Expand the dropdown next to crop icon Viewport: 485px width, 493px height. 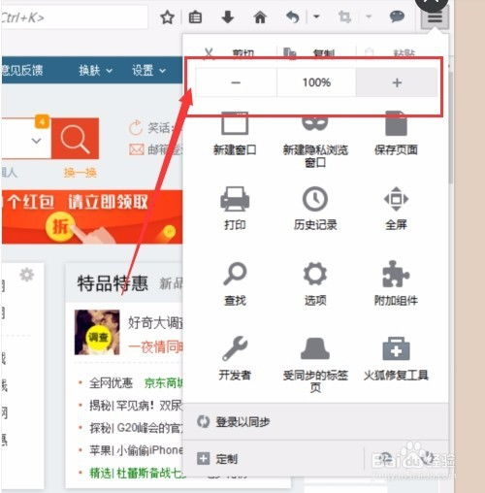coord(369,16)
